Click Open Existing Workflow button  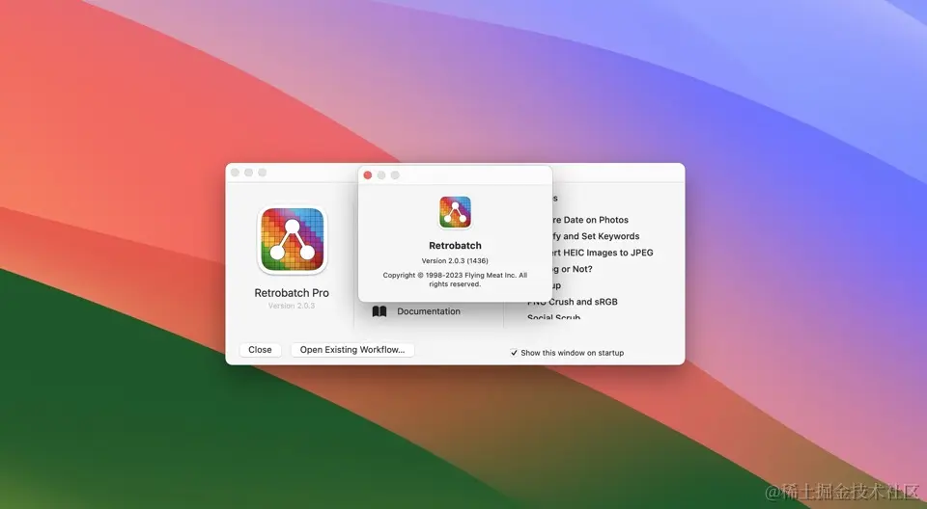(352, 350)
